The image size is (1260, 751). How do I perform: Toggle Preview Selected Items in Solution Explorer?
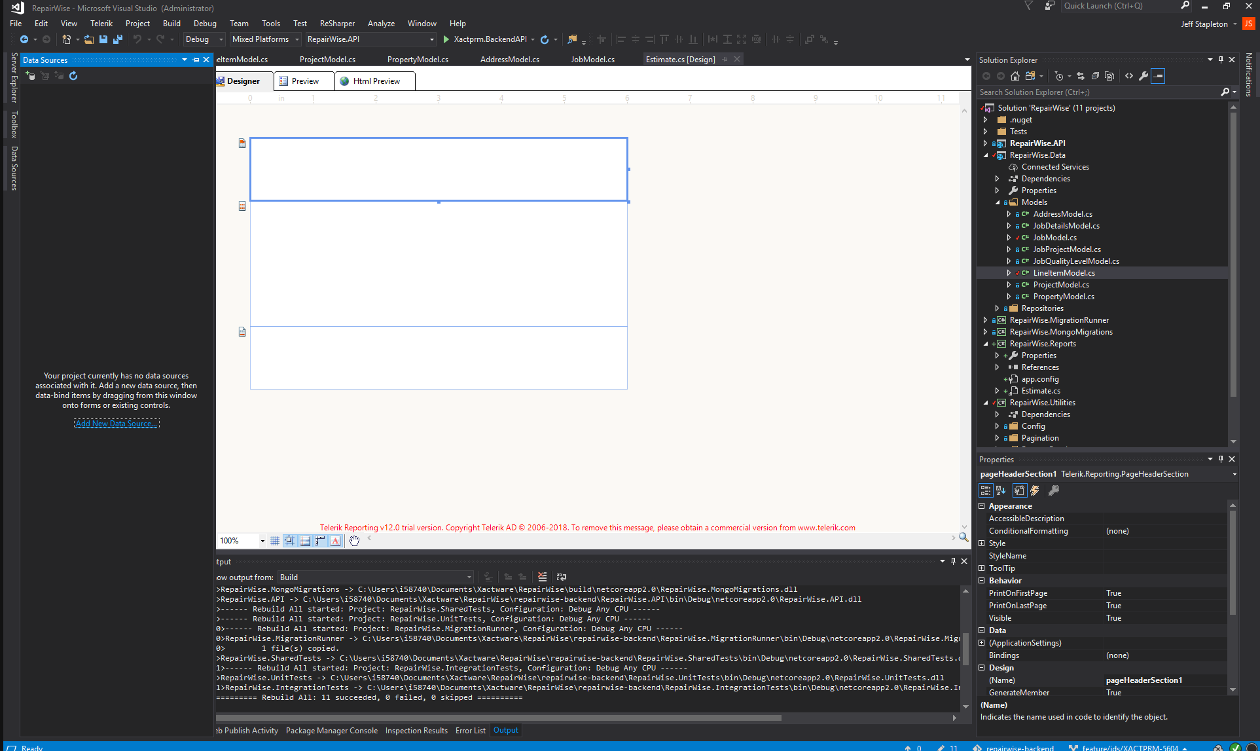[x=1158, y=76]
